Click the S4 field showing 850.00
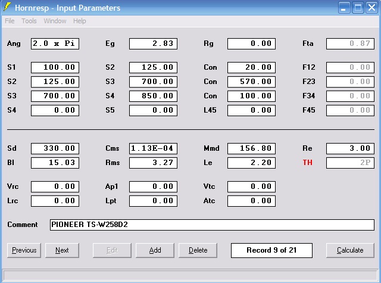The width and height of the screenshot is (381, 283). 154,96
